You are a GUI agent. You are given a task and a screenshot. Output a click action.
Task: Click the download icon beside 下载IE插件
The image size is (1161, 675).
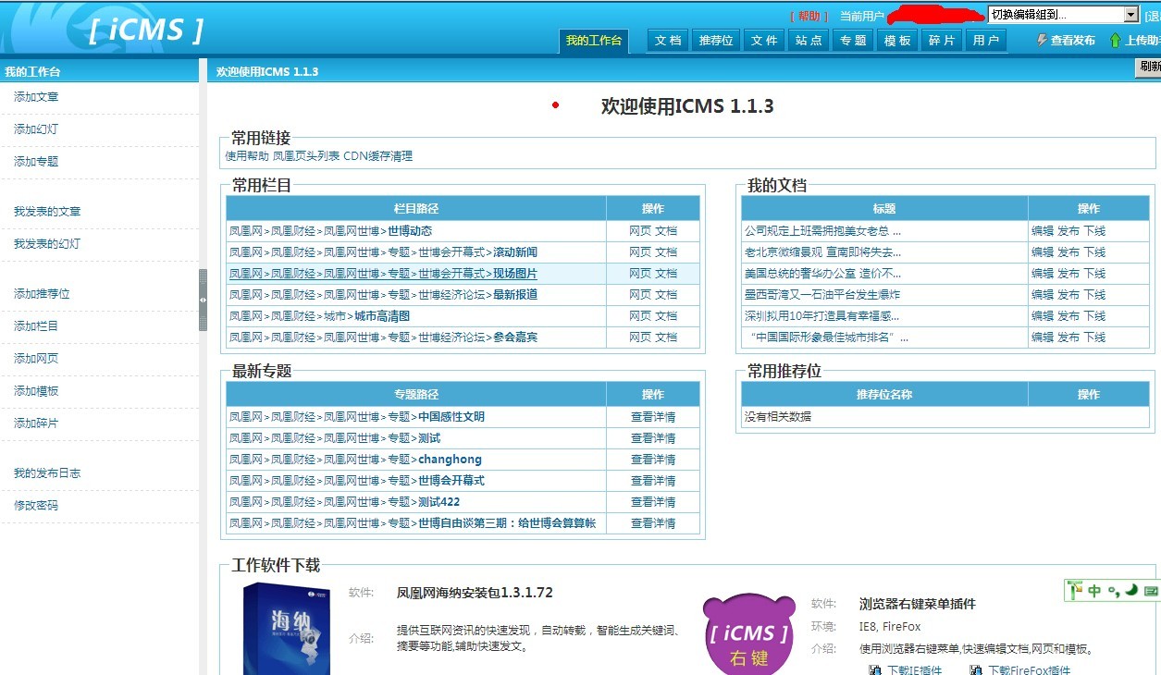click(x=875, y=669)
